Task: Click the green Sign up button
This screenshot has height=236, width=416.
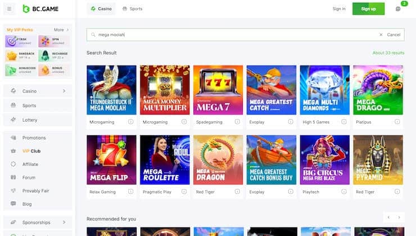Action: click(x=368, y=9)
